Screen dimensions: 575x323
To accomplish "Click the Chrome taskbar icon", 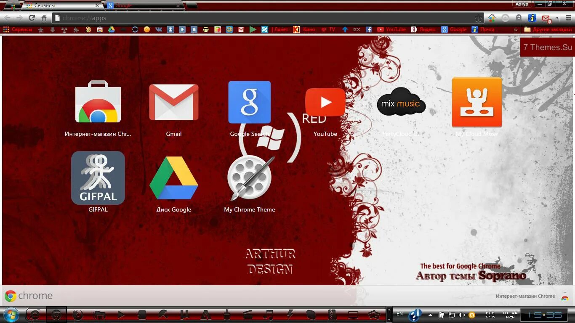I will (x=56, y=315).
